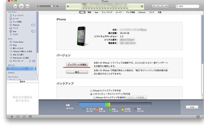This screenshot has width=204, height=127.
Task: Open ラジオ in the library sidebar
Action: coord(15,34)
